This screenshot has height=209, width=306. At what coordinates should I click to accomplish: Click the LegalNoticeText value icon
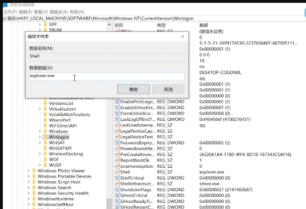117,136
